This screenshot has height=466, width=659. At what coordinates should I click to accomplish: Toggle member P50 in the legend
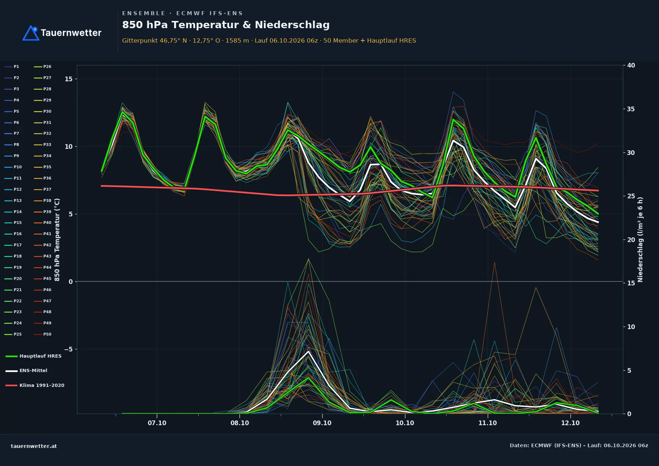click(x=43, y=335)
